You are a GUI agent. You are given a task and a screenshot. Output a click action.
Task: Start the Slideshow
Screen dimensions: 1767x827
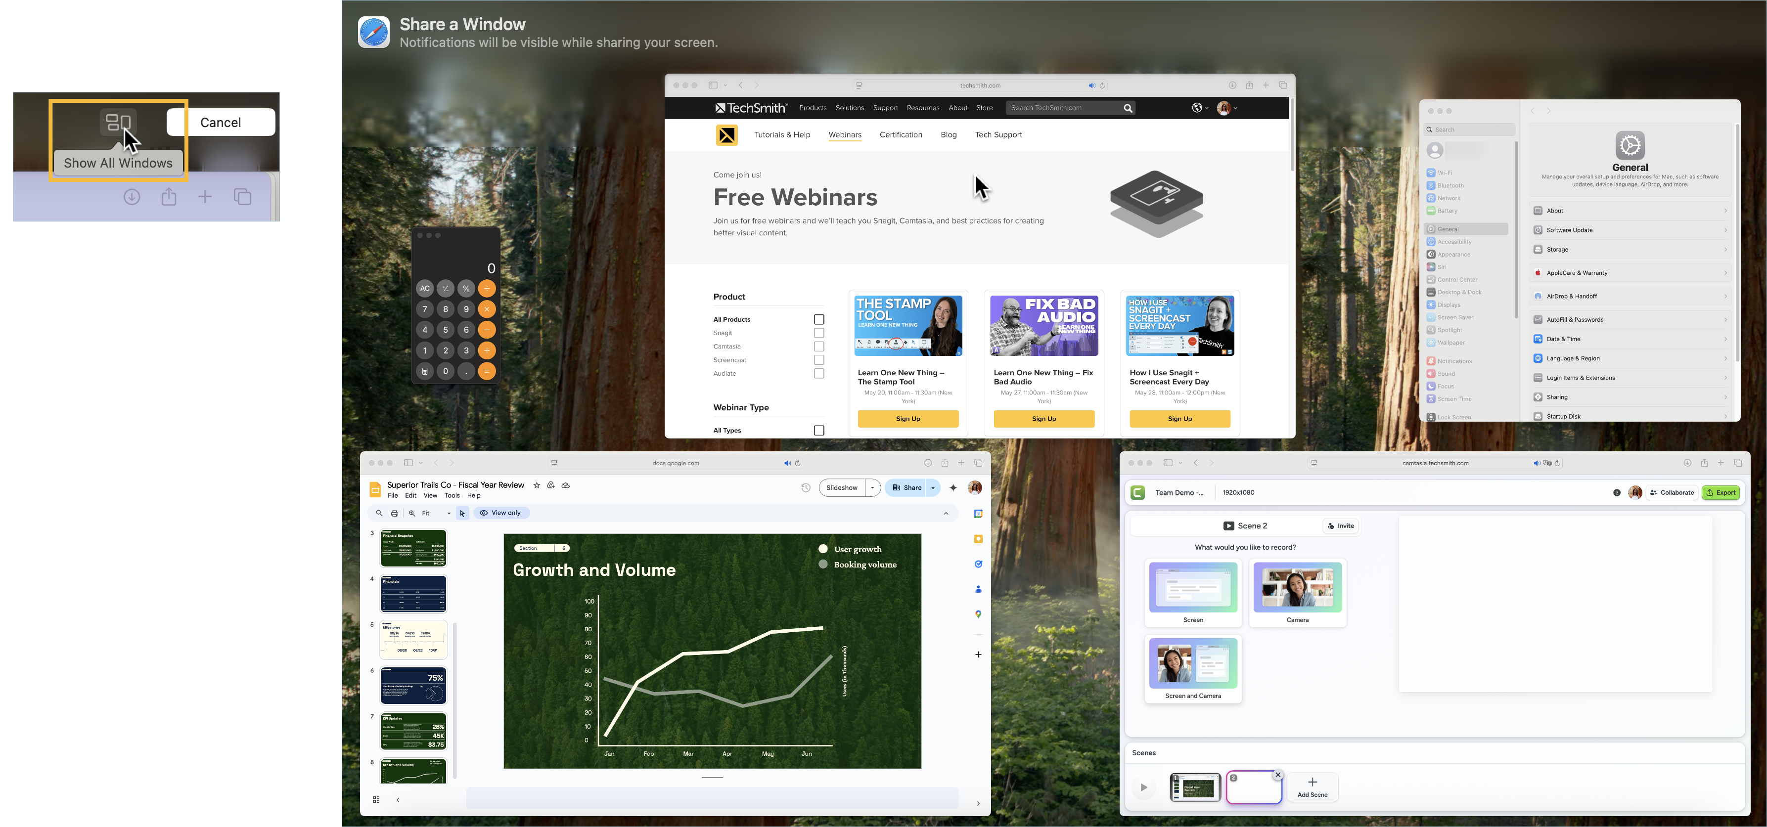click(842, 487)
